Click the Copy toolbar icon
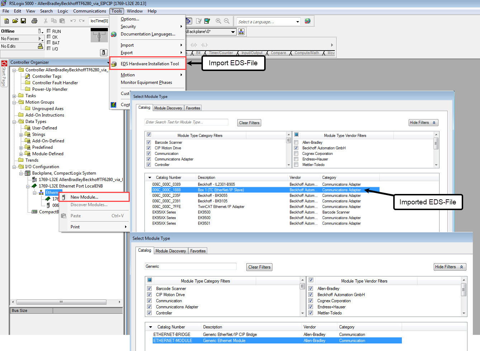 coord(54,21)
